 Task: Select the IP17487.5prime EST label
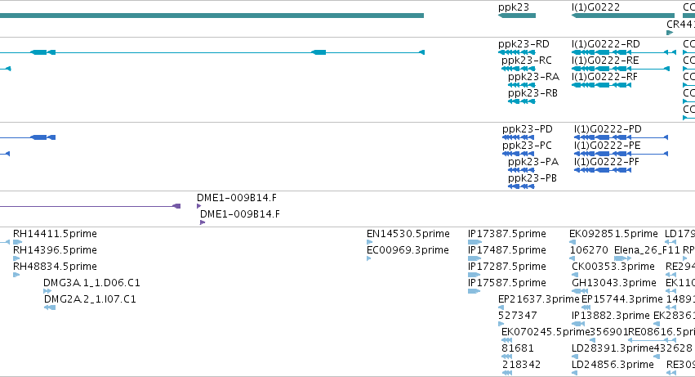coord(507,250)
